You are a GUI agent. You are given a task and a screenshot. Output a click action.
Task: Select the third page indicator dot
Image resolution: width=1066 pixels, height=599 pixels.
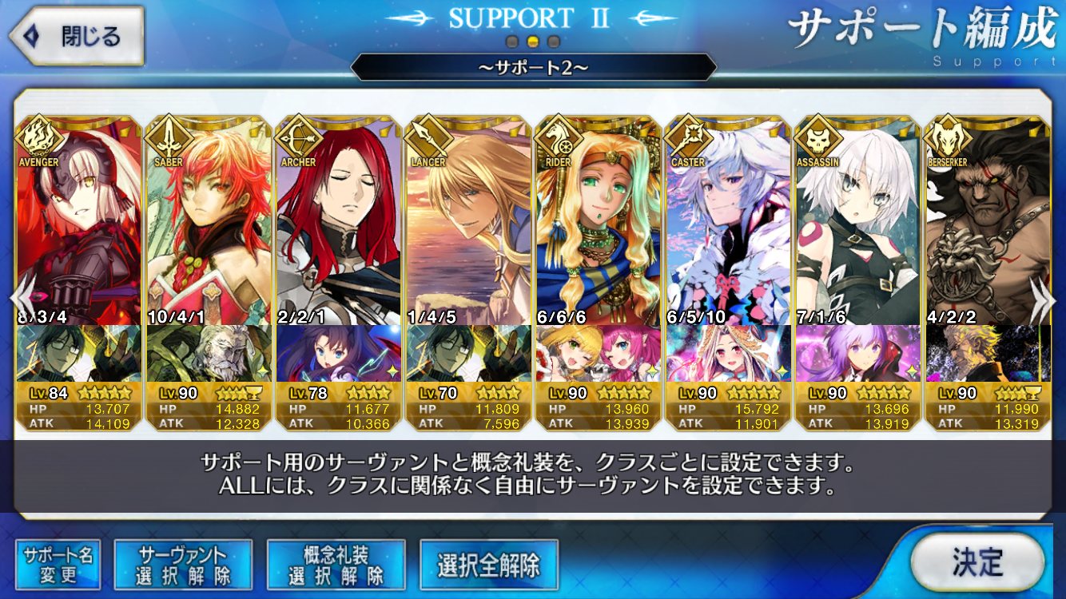pyautogui.click(x=553, y=42)
